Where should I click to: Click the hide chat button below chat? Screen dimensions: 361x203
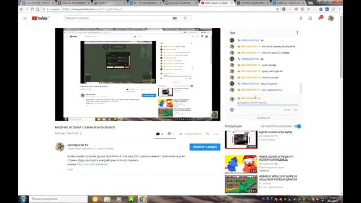point(263,118)
